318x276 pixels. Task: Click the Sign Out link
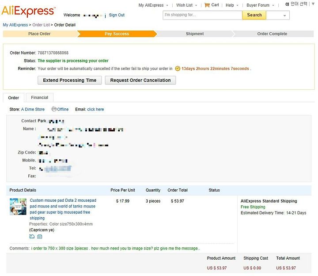(x=117, y=15)
